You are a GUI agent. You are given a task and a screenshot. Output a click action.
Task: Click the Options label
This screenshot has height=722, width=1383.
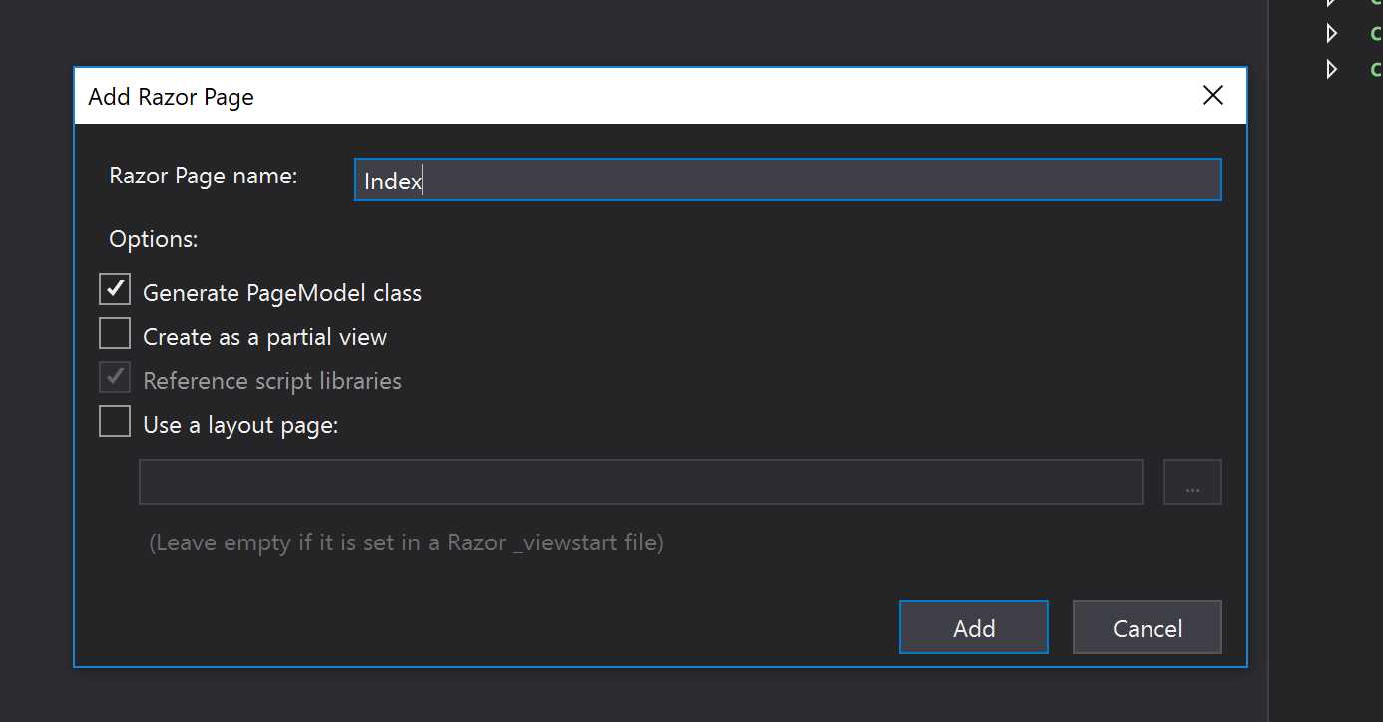(154, 238)
